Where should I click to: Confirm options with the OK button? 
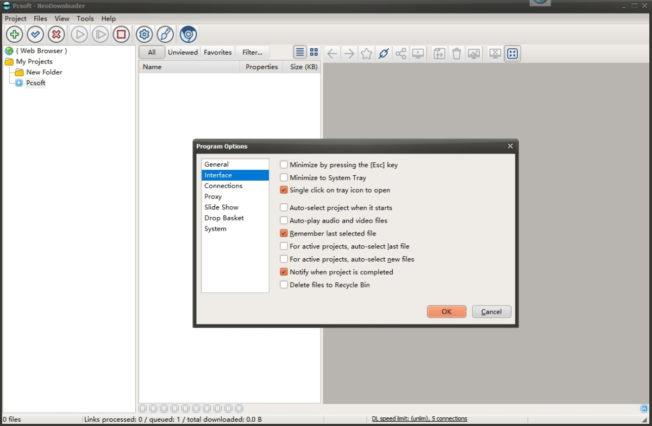tap(446, 311)
